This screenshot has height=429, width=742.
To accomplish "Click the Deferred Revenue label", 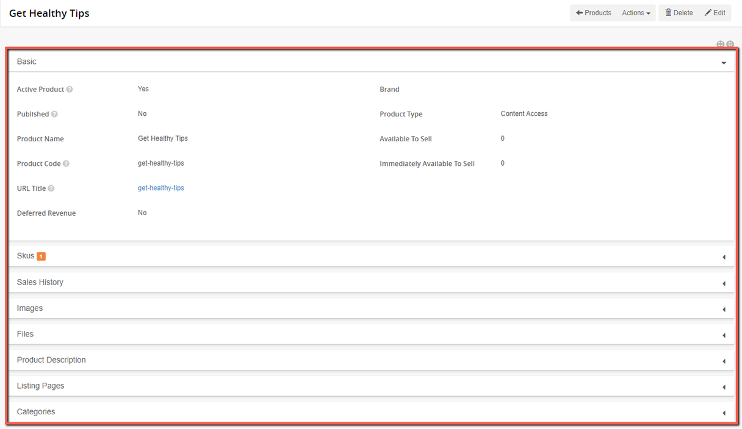I will [x=46, y=213].
